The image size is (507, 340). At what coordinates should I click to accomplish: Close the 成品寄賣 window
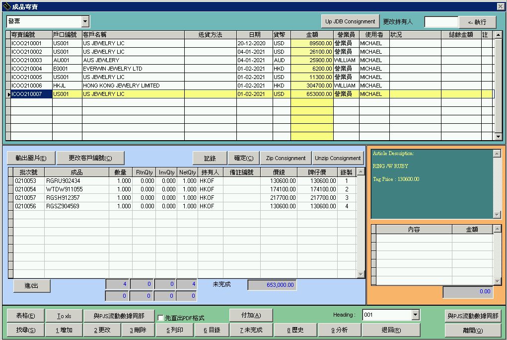[500, 6]
